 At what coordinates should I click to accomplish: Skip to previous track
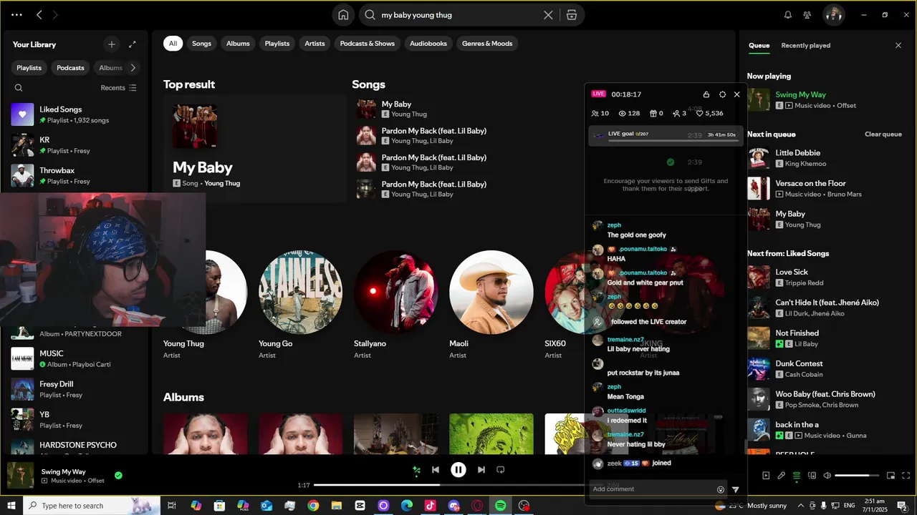pyautogui.click(x=436, y=470)
